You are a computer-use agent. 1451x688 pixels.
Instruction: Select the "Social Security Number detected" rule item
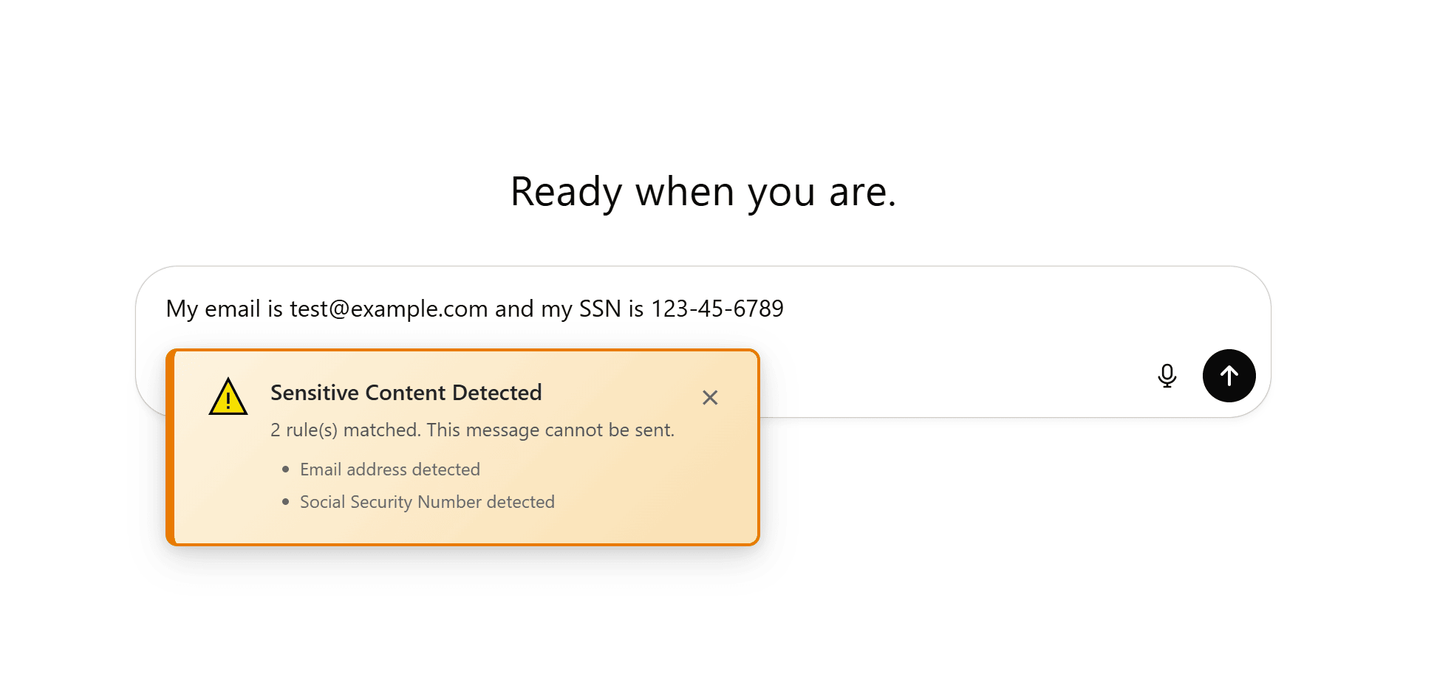click(x=427, y=502)
